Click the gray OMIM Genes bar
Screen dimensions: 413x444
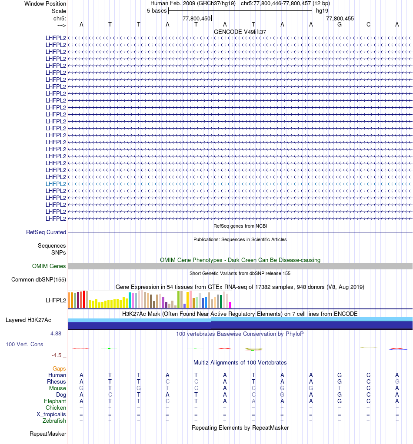[240, 266]
